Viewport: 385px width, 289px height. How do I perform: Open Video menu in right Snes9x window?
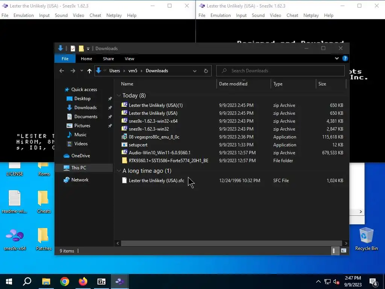tap(275, 15)
